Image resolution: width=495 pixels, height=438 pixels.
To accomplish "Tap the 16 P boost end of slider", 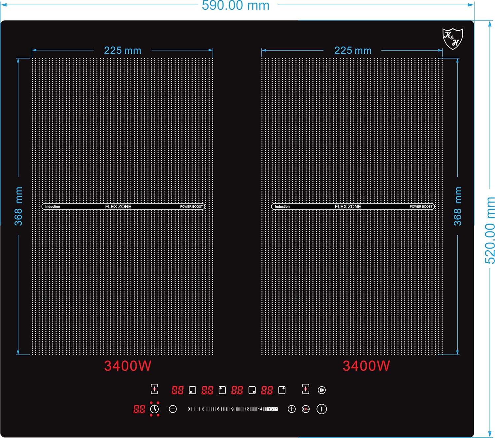I will point(273,409).
